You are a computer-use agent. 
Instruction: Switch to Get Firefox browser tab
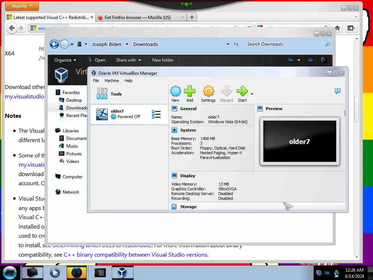point(141,17)
